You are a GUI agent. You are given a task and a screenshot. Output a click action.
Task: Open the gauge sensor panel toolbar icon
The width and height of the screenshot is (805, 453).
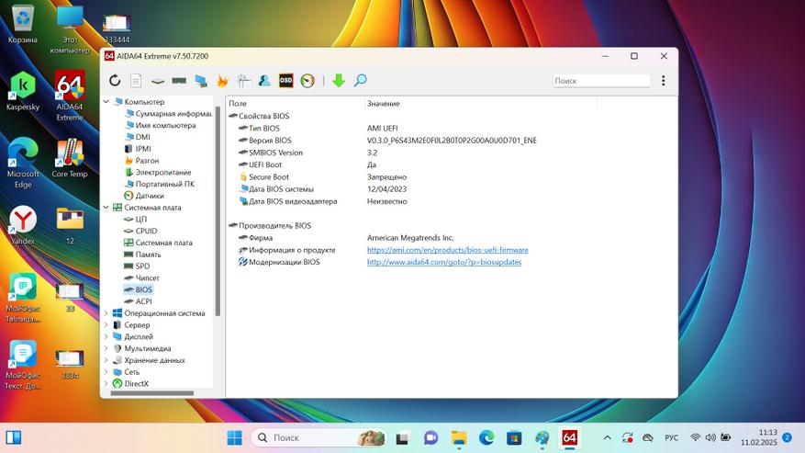coord(307,81)
